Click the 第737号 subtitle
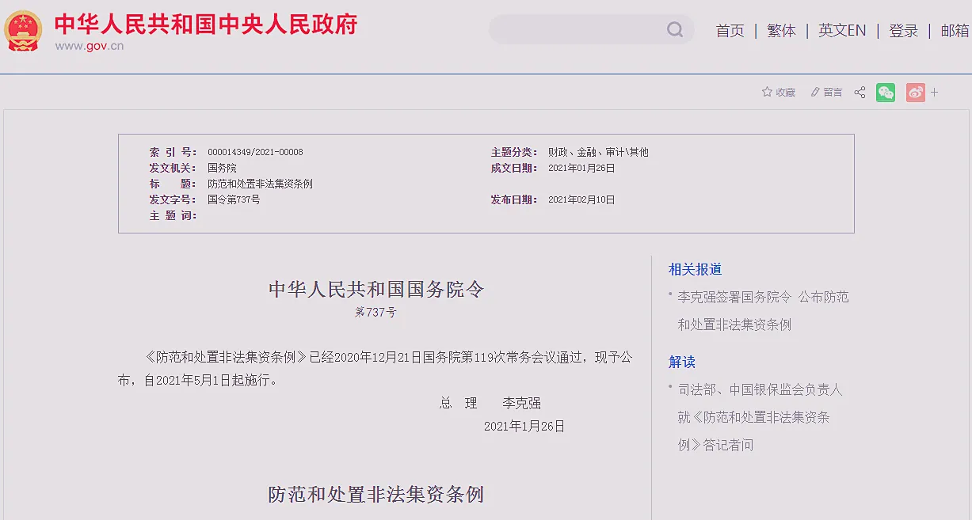Image resolution: width=972 pixels, height=520 pixels. click(375, 313)
